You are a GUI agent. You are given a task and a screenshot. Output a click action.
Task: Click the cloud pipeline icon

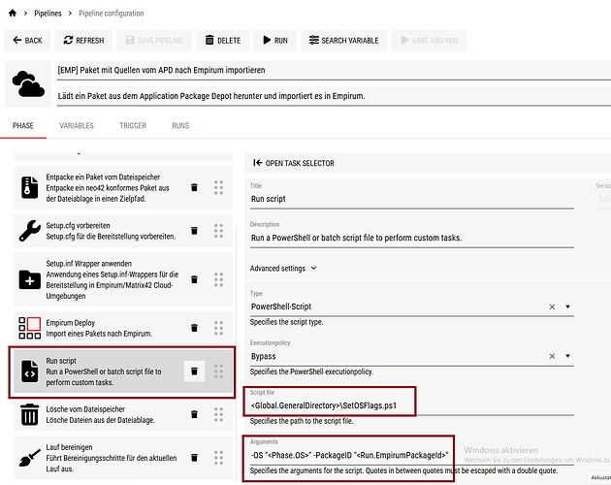(29, 84)
